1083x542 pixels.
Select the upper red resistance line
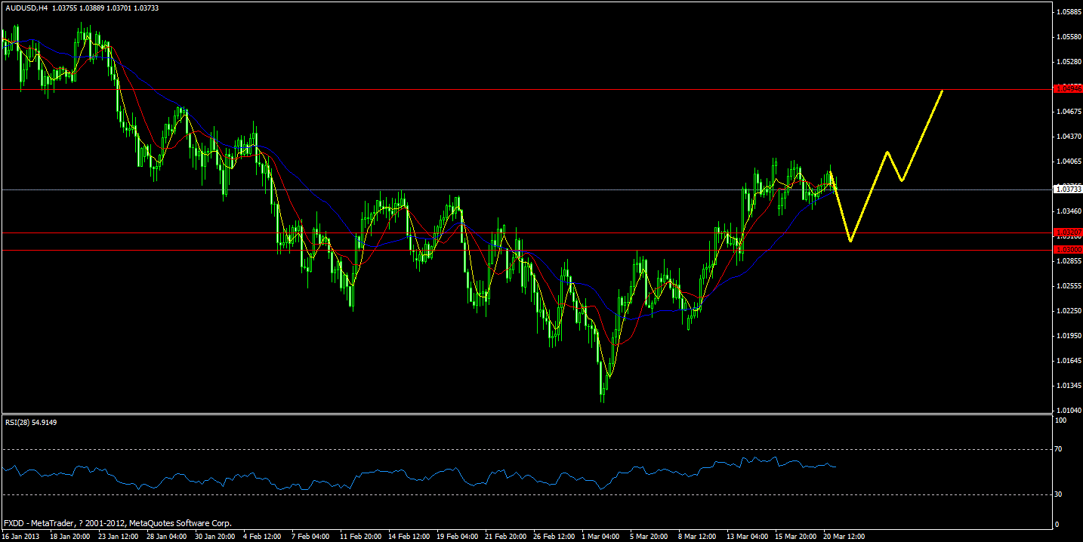pos(453,89)
